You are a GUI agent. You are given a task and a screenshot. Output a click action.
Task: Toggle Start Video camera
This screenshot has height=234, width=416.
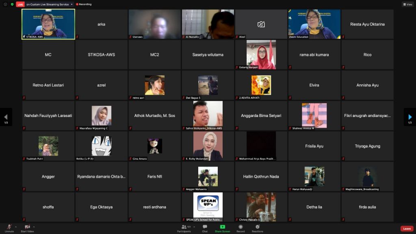27,228
